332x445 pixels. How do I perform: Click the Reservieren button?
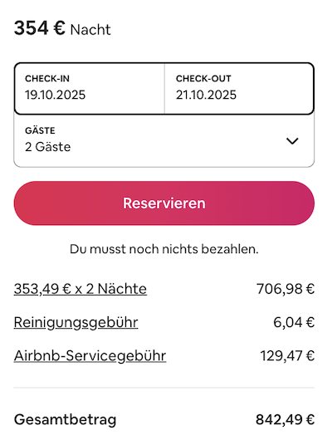(x=164, y=203)
